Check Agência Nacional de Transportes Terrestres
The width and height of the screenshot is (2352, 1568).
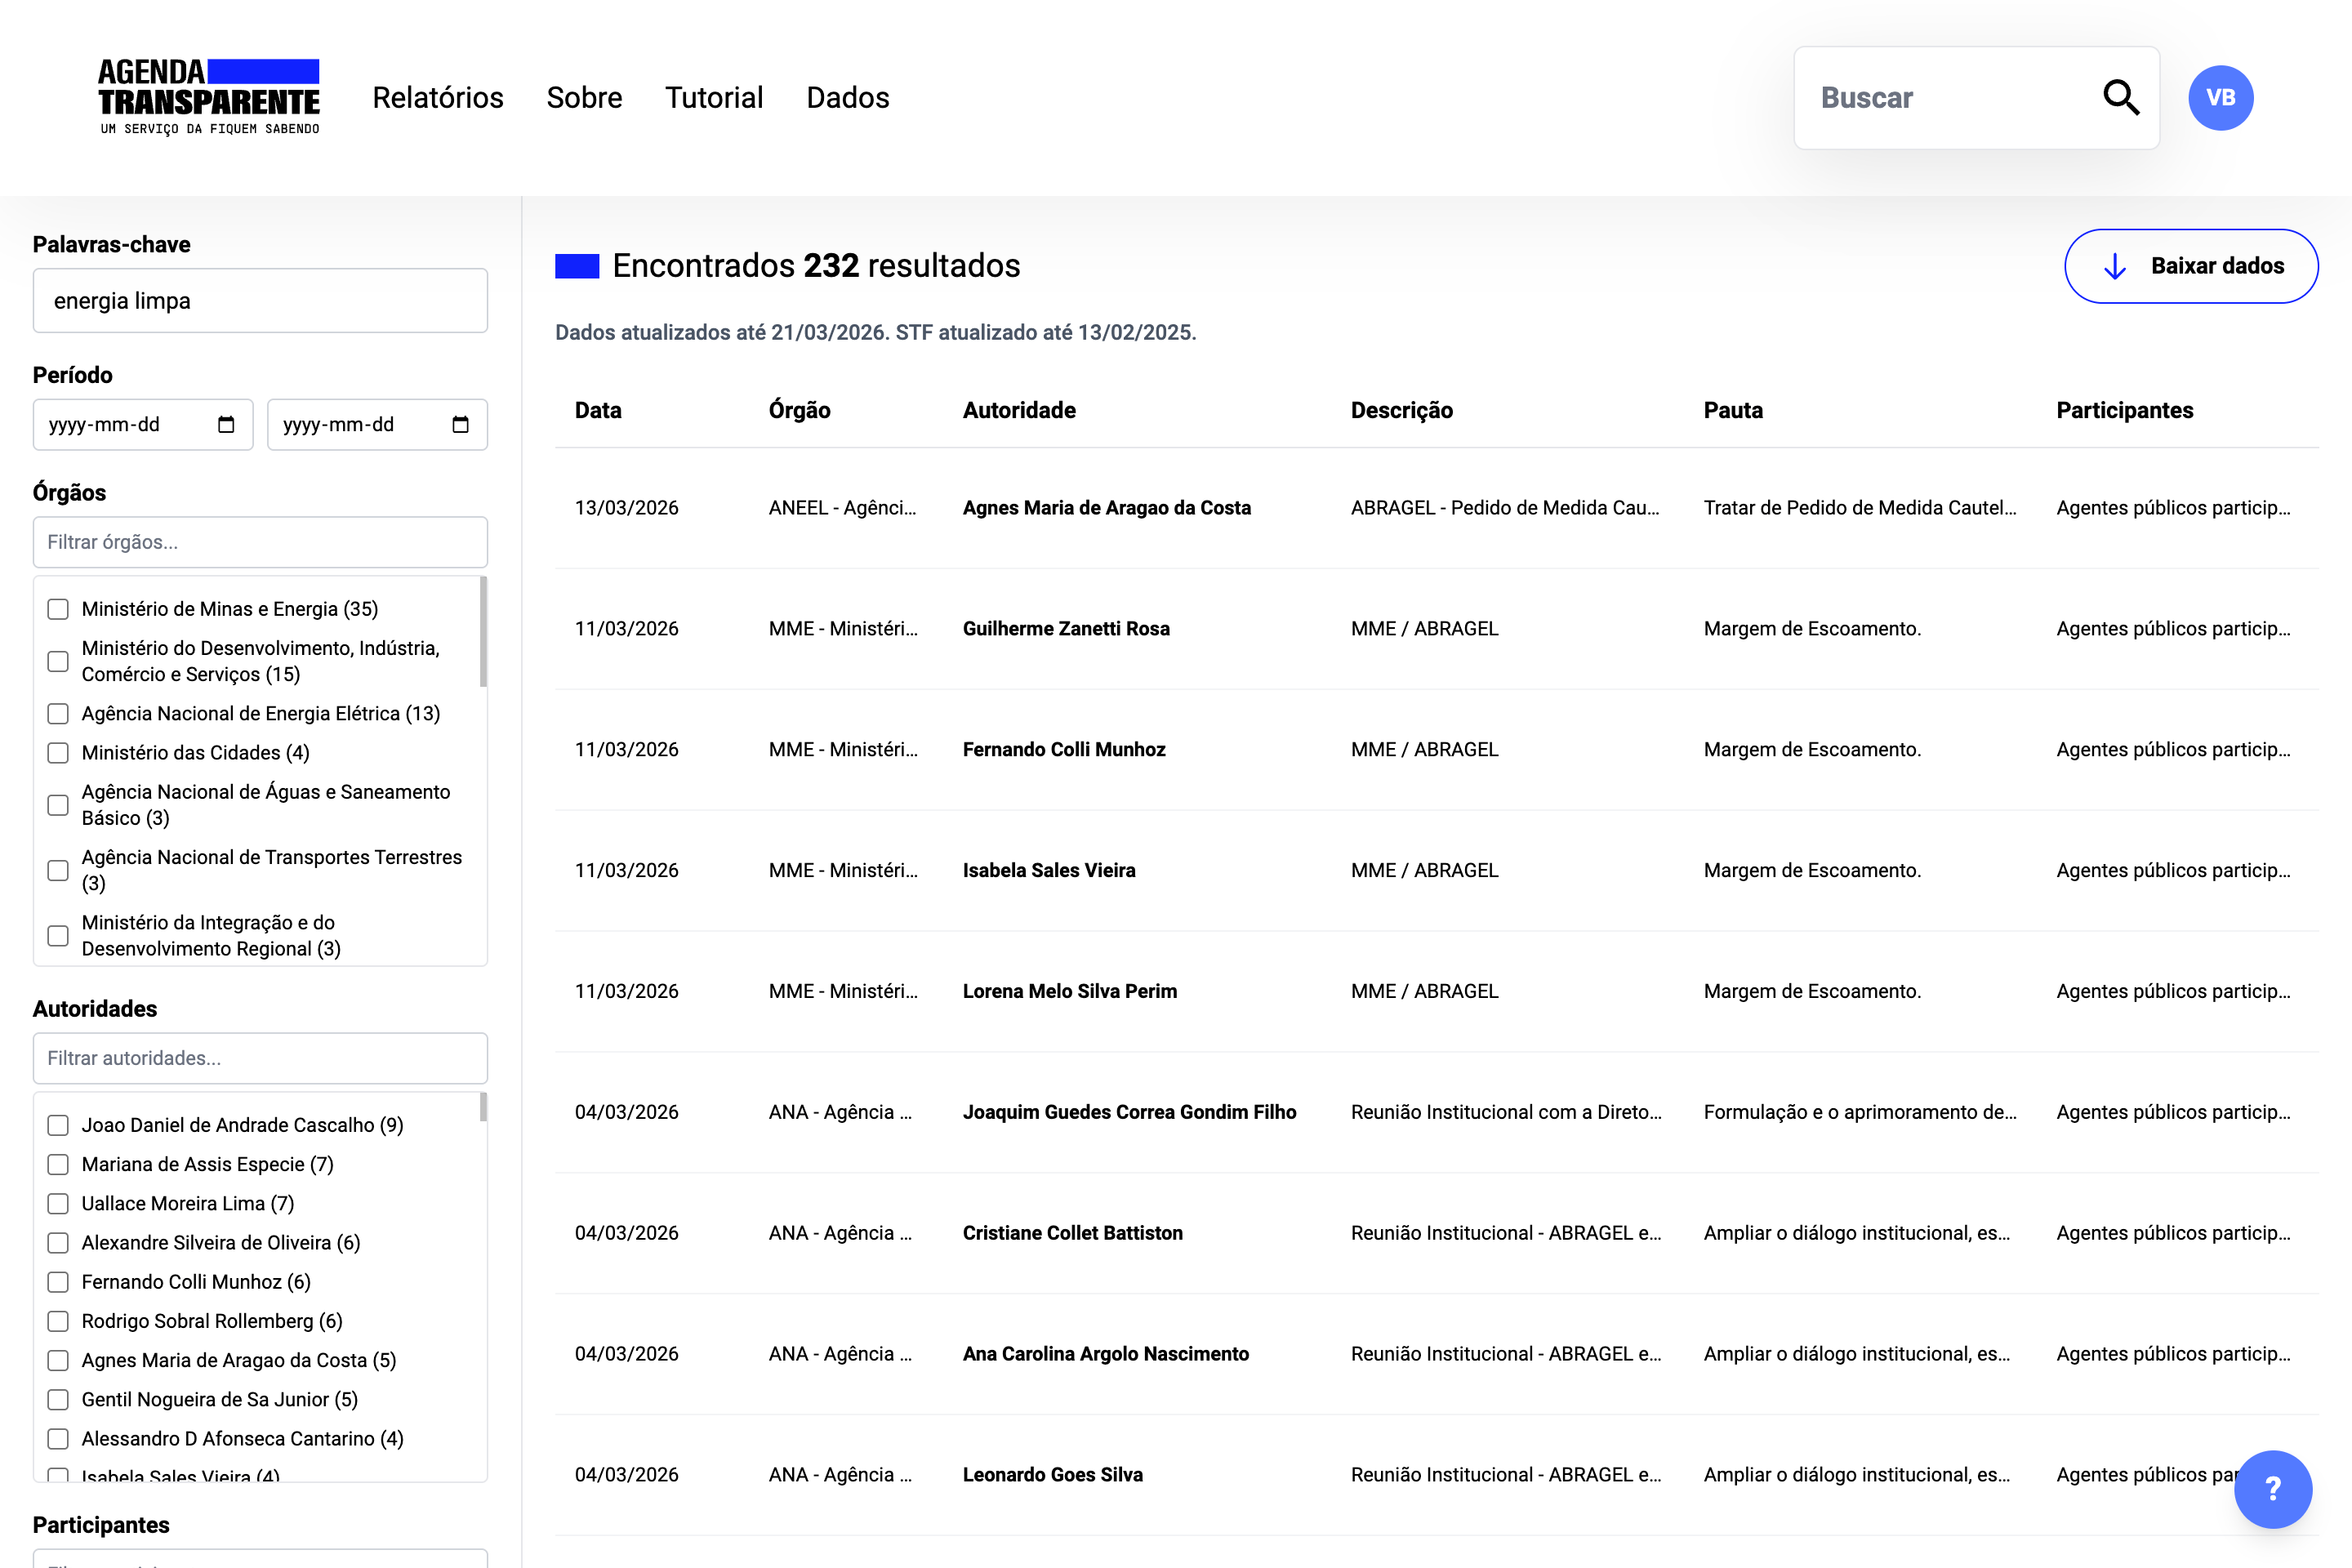[x=58, y=870]
